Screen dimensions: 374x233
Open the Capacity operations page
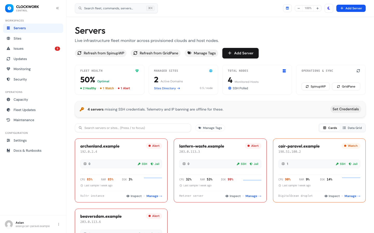pos(33,100)
